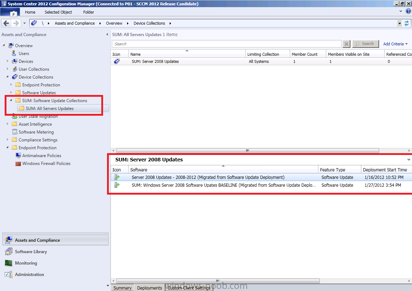The image size is (412, 291).
Task: Click the Software Metering icon
Action: pyautogui.click(x=15, y=132)
